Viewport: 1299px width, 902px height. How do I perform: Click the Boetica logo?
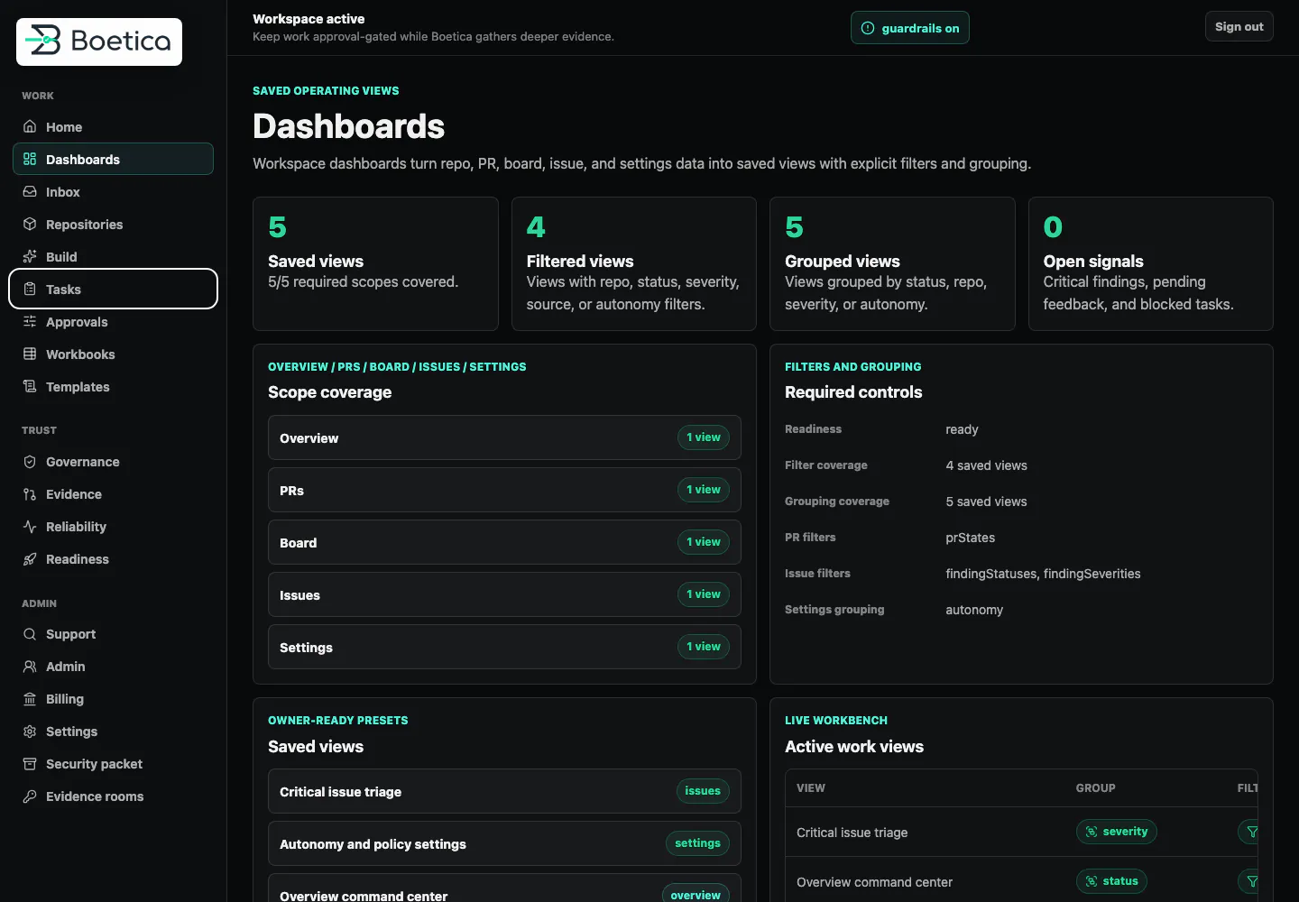pyautogui.click(x=99, y=41)
